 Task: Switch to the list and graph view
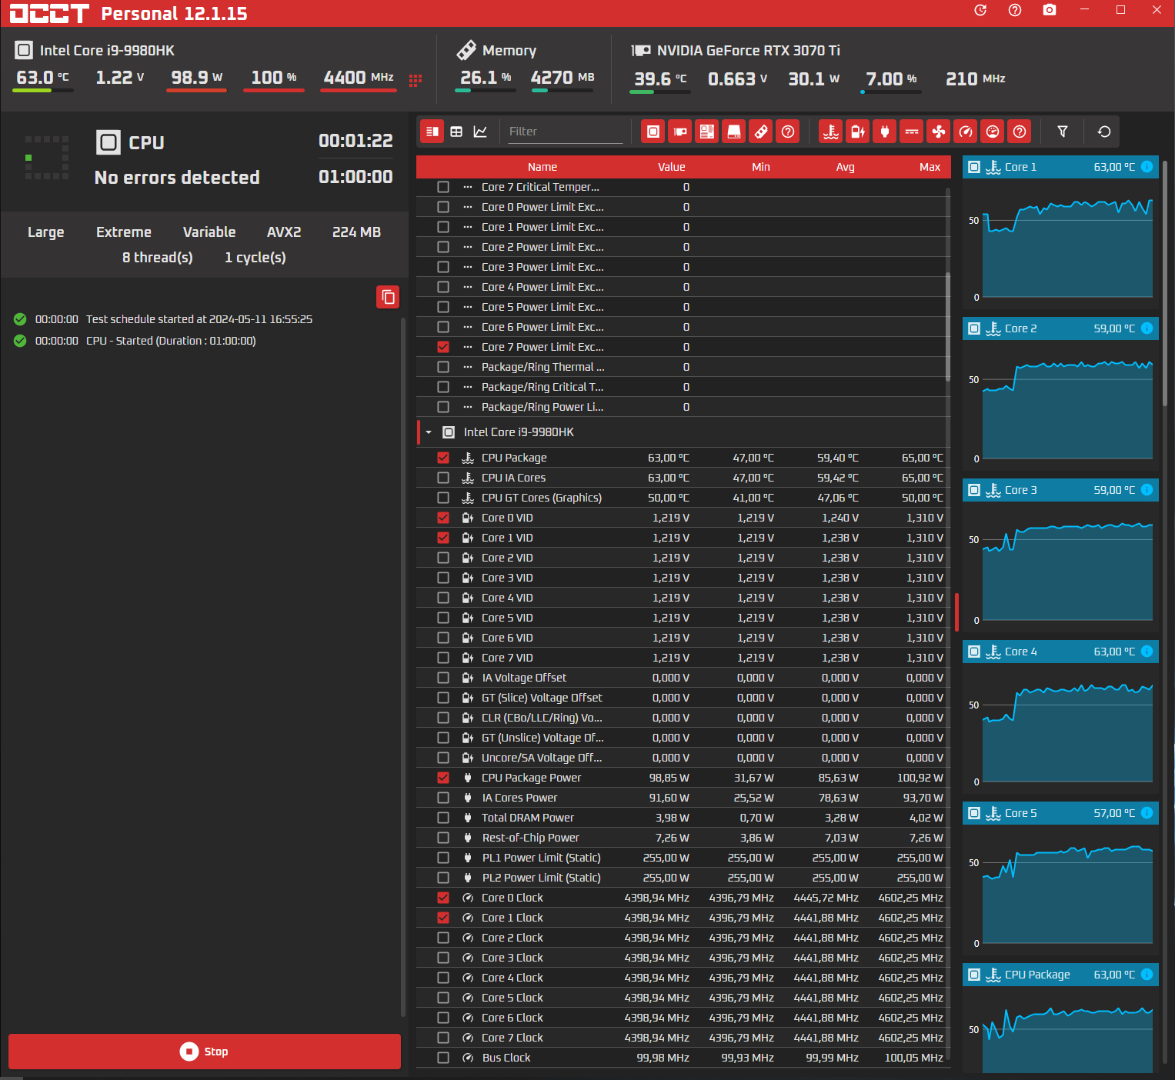[x=432, y=132]
